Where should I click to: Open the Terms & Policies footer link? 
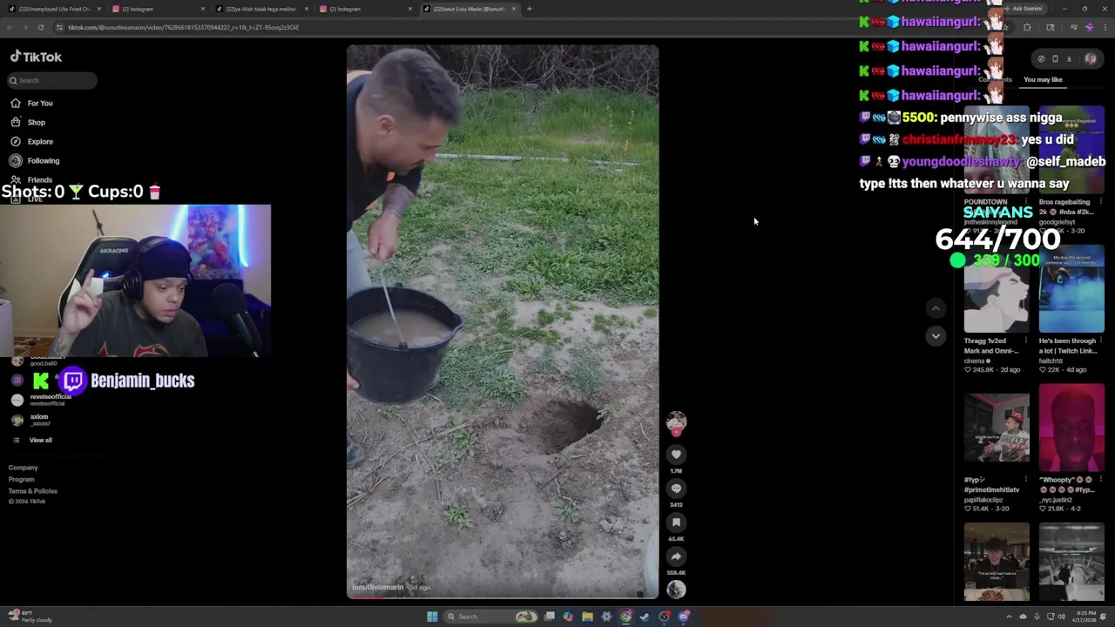[32, 491]
